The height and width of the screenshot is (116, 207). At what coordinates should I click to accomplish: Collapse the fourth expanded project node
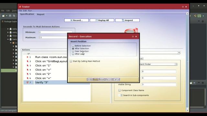8,39
